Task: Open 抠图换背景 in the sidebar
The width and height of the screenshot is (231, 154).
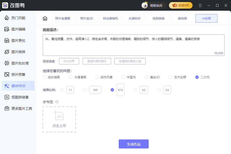Action: pos(18,97)
